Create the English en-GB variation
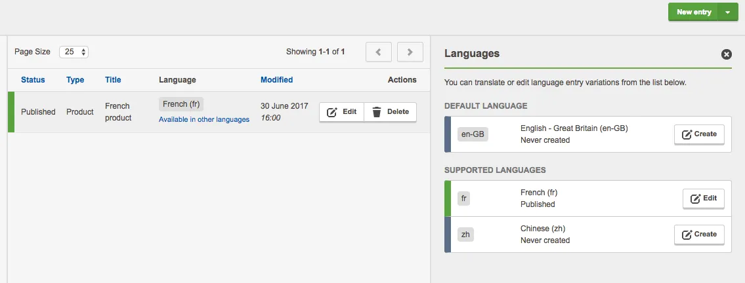The image size is (745, 283). point(699,134)
